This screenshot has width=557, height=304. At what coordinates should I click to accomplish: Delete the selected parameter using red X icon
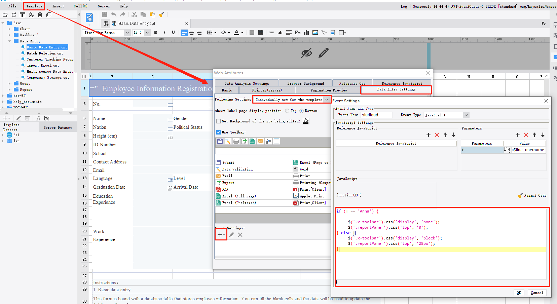click(526, 135)
